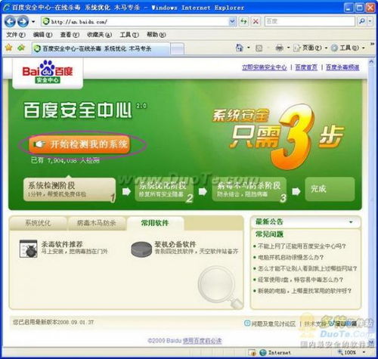This screenshot has width=378, height=359.
Task: Click the status bar security shield icon
Action: (252, 352)
